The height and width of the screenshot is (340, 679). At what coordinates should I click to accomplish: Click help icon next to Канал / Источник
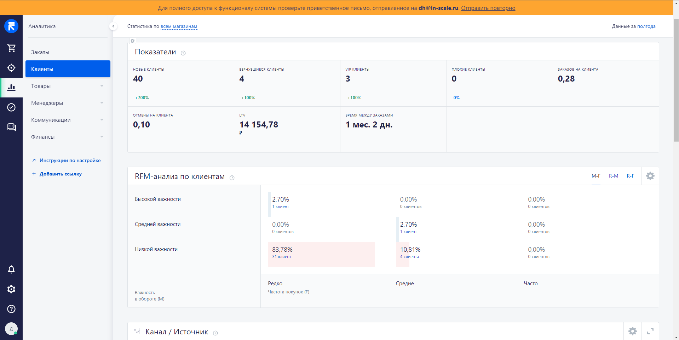click(215, 333)
